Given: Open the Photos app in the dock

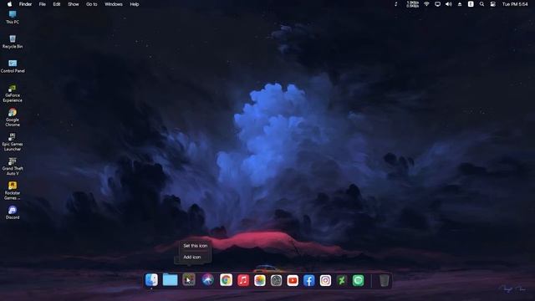Looking at the screenshot, I should click(x=260, y=281).
